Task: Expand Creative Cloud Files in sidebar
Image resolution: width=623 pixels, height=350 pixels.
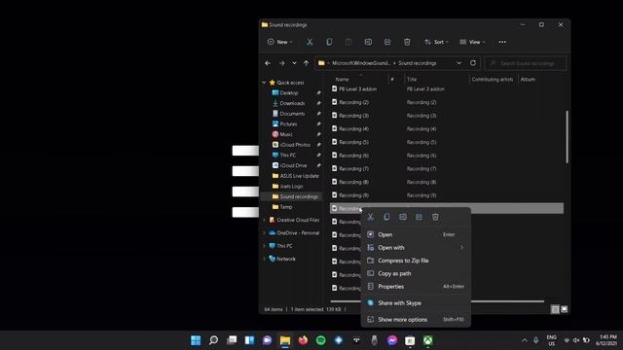Action: pos(264,220)
